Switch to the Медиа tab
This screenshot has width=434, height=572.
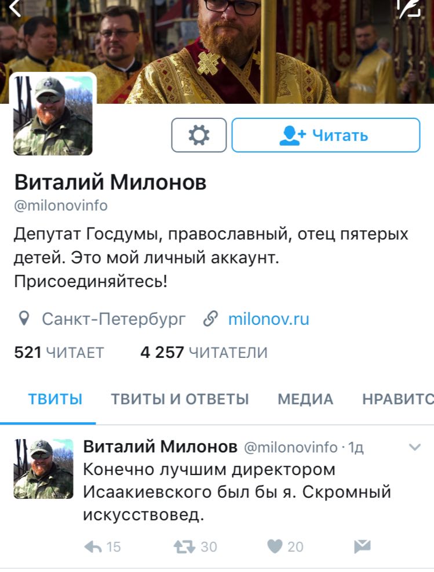(305, 399)
